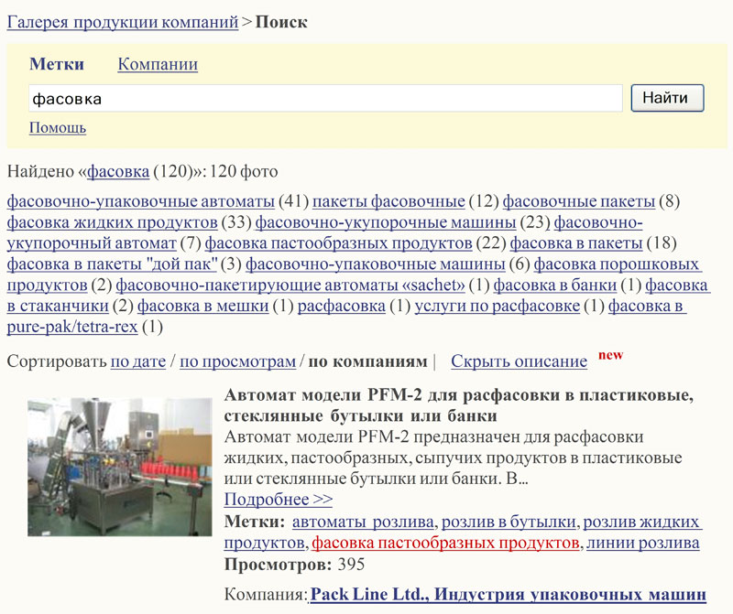The height and width of the screenshot is (614, 733).
Task: Click red 'фасовка пастообразных продуктов' product tag
Action: click(445, 544)
